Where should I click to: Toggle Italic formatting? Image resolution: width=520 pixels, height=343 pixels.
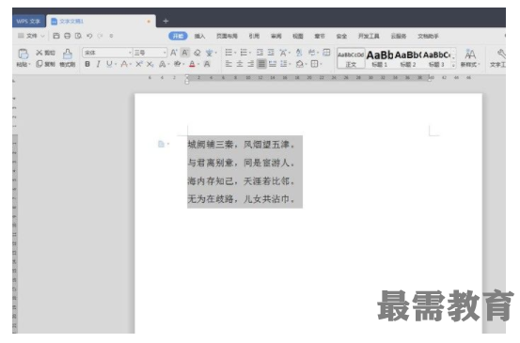pos(98,64)
